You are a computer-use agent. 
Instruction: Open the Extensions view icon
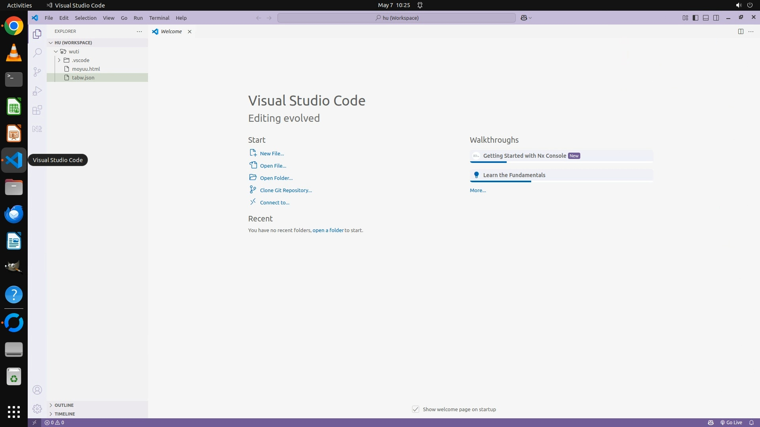tap(37, 110)
